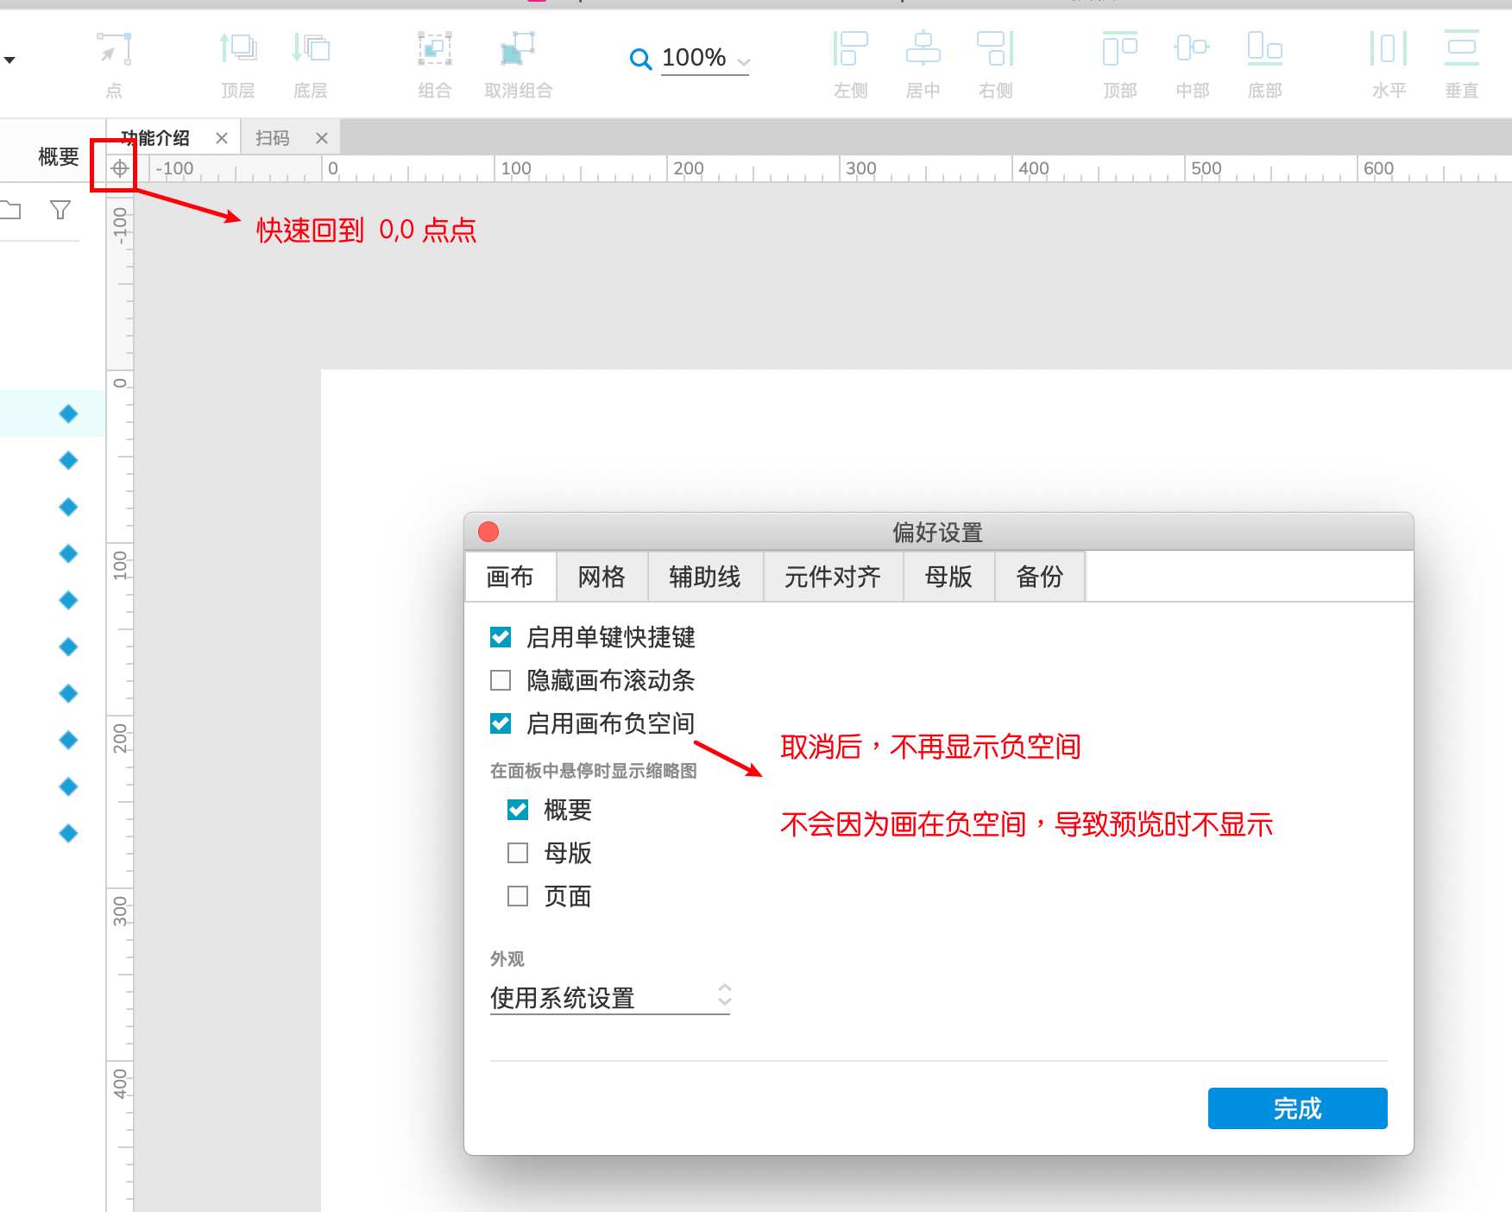Align top with 顶部 icon
1512x1212 pixels.
click(1120, 49)
